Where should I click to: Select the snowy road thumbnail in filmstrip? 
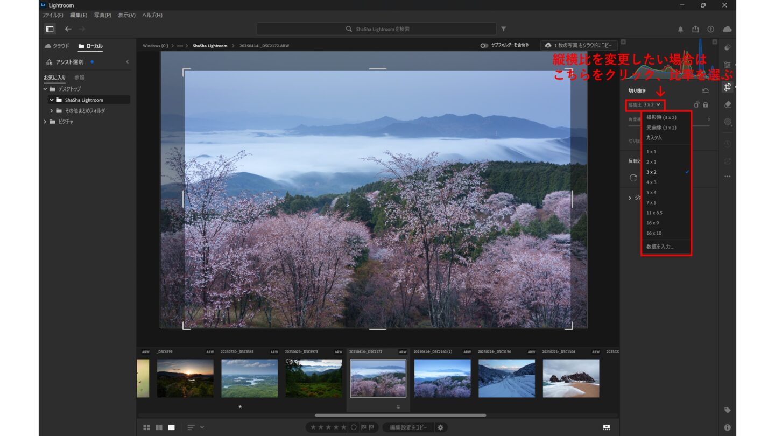pyautogui.click(x=506, y=378)
